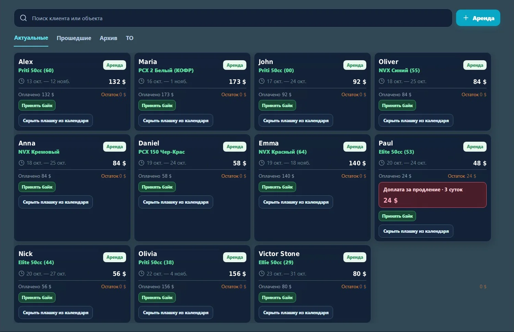Image resolution: width=514 pixels, height=332 pixels.
Task: Click clock icon on Olivia's card
Action: (x=141, y=273)
